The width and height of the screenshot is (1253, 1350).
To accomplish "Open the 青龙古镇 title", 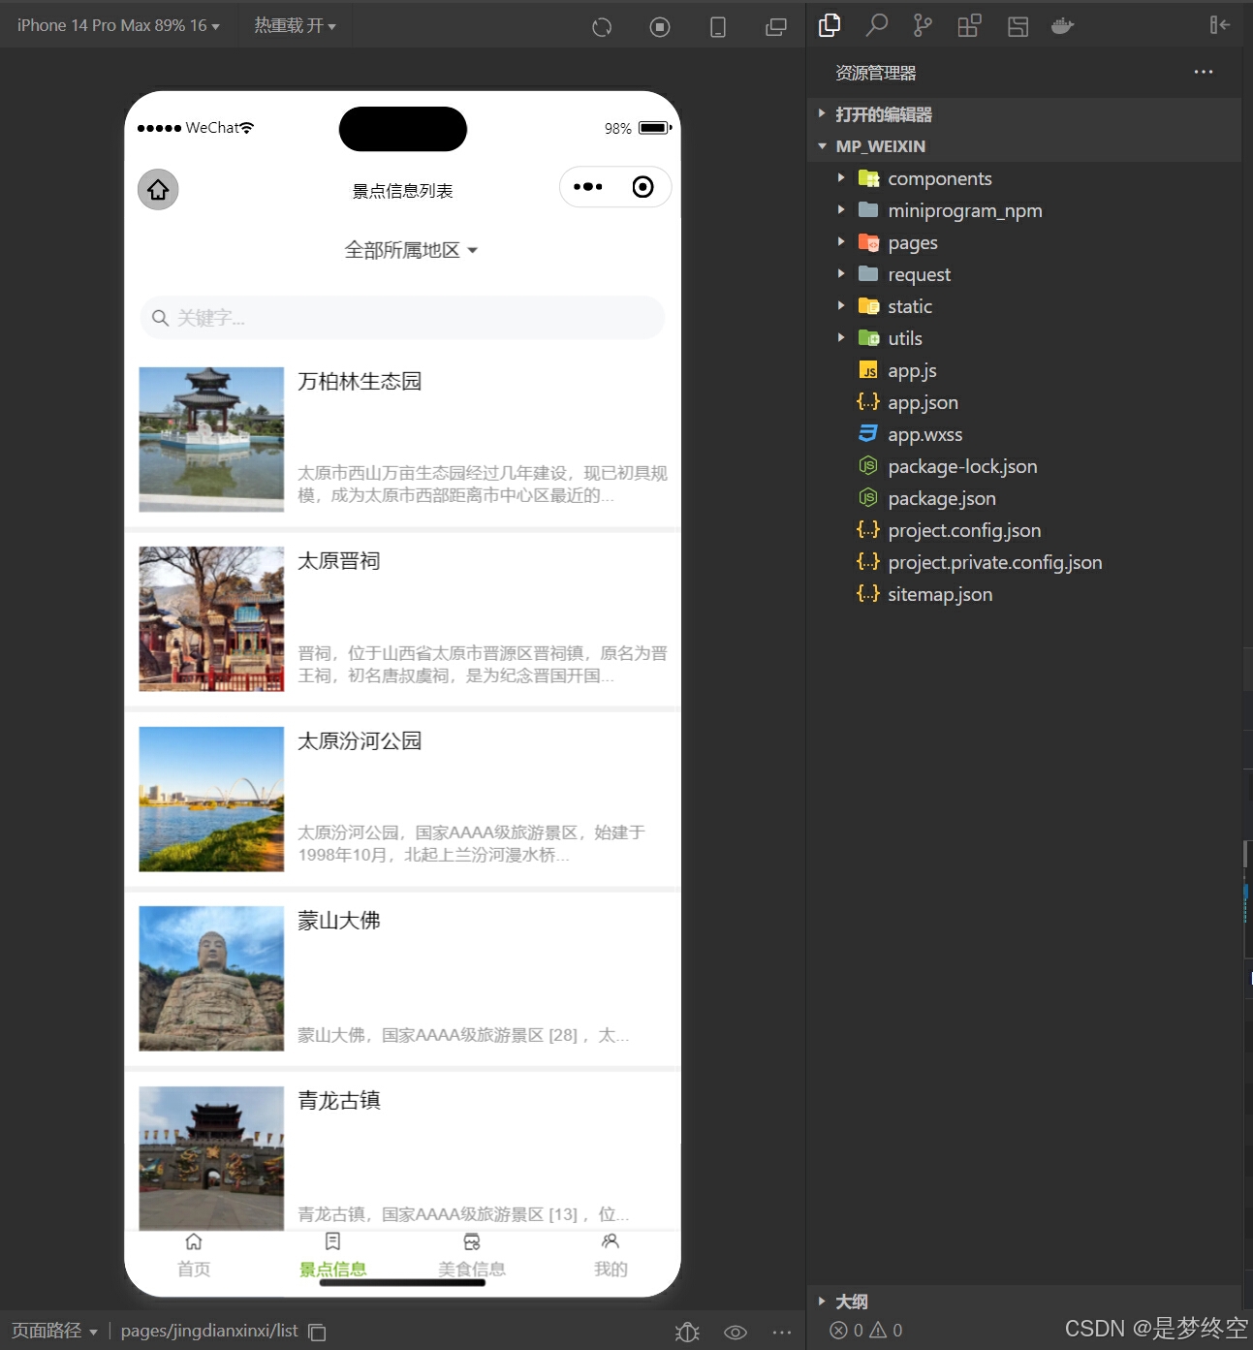I will 339,1101.
